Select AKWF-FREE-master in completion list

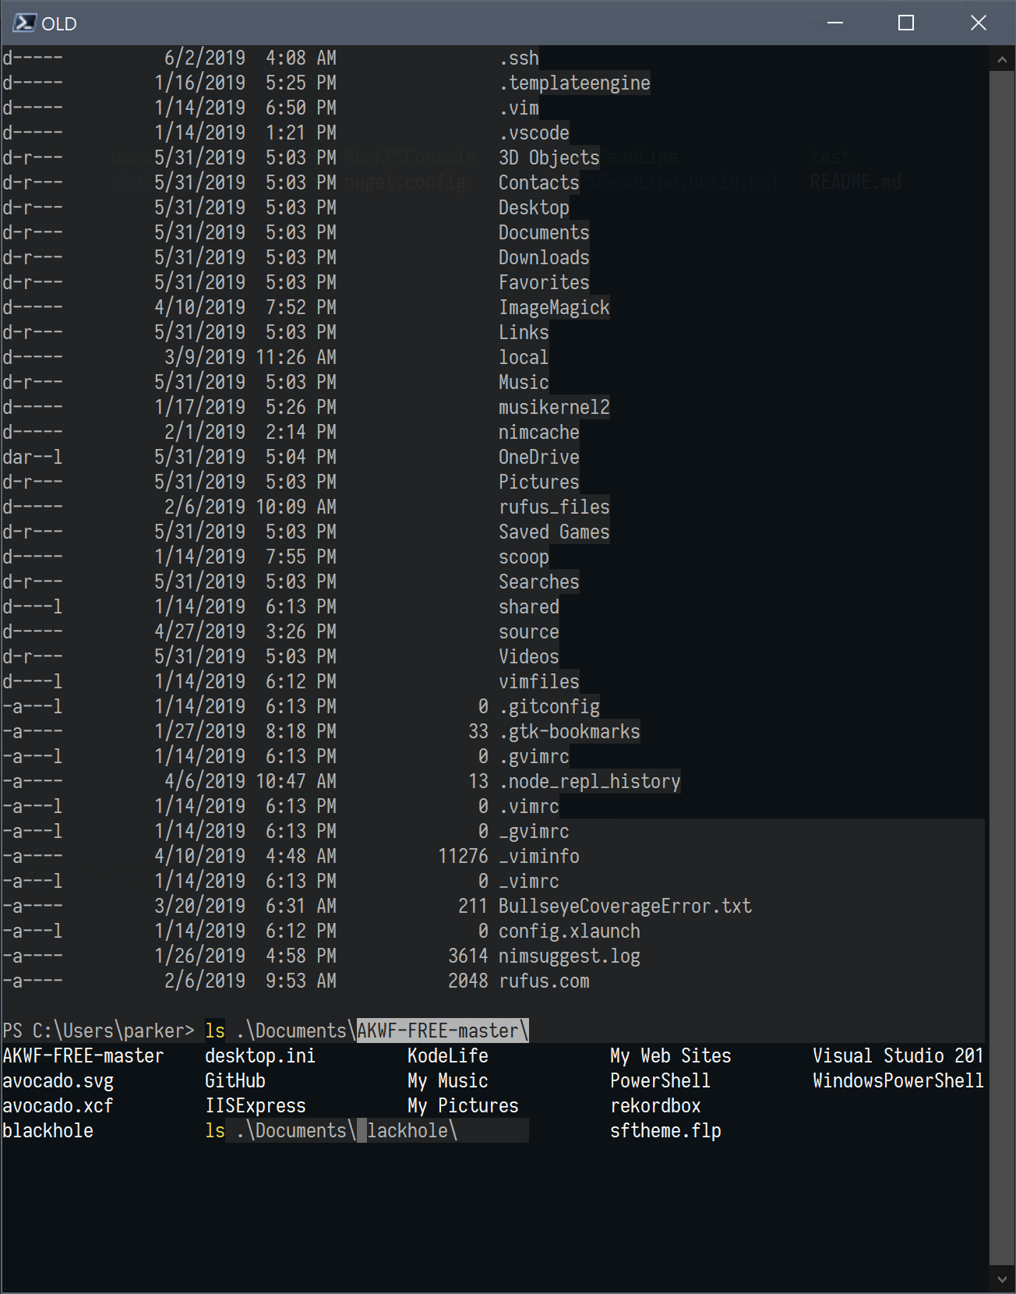(x=83, y=1056)
